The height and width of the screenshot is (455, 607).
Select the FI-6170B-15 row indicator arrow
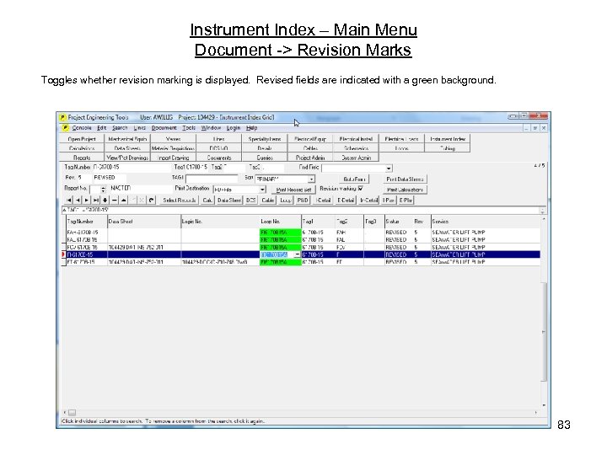[x=63, y=254]
